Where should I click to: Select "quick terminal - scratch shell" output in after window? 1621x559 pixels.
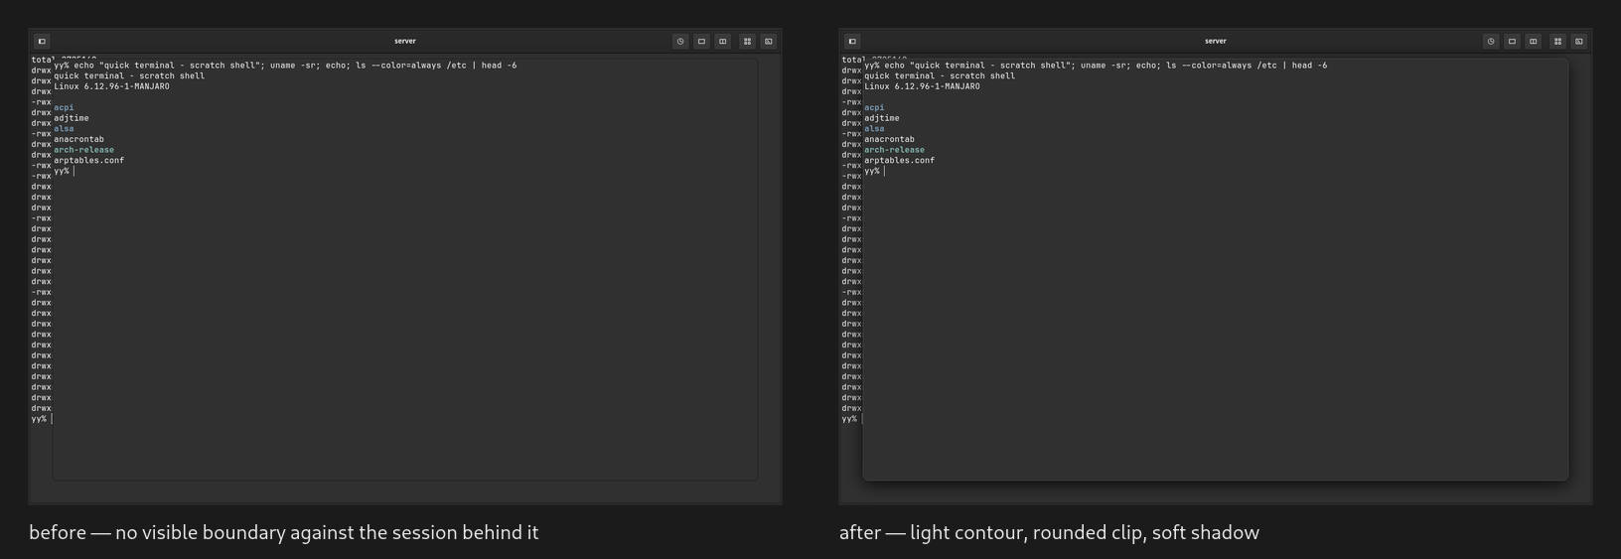tap(940, 75)
